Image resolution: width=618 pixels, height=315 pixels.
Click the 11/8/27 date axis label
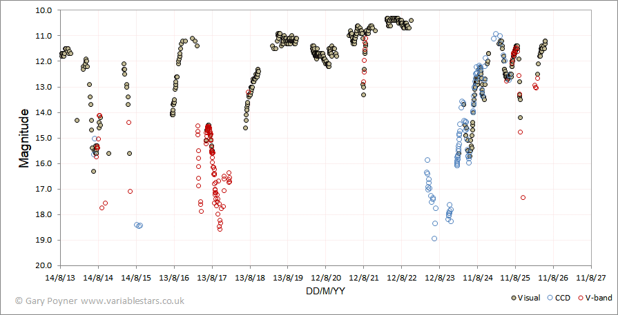pyautogui.click(x=591, y=277)
